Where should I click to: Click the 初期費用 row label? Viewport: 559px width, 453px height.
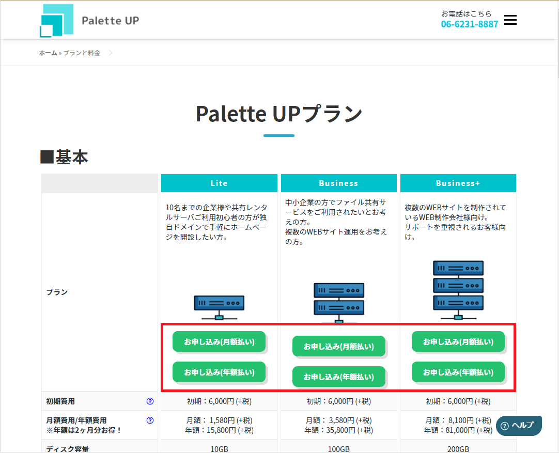[60, 401]
